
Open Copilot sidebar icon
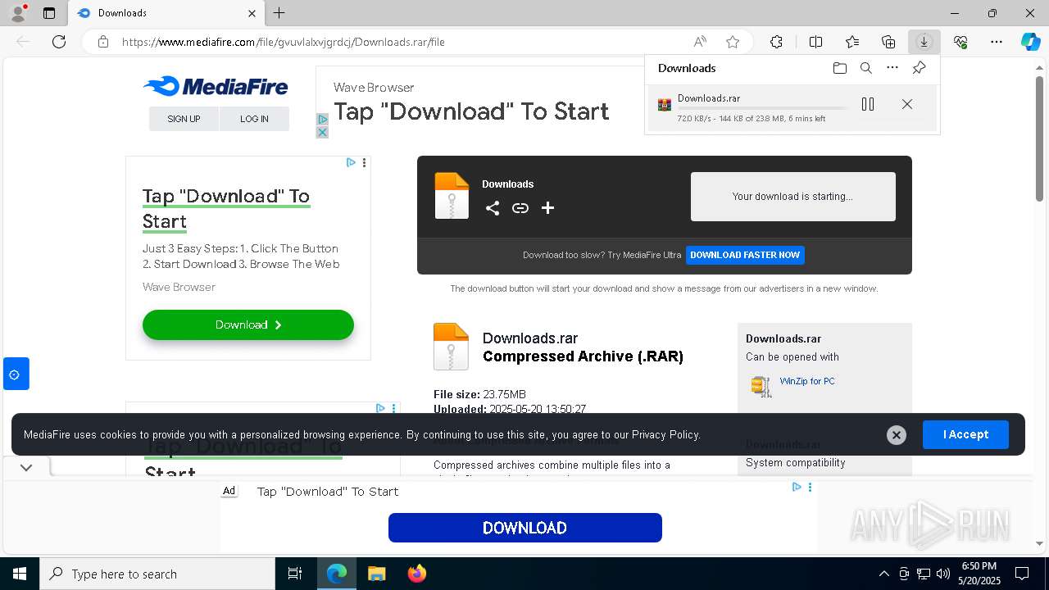click(1030, 42)
